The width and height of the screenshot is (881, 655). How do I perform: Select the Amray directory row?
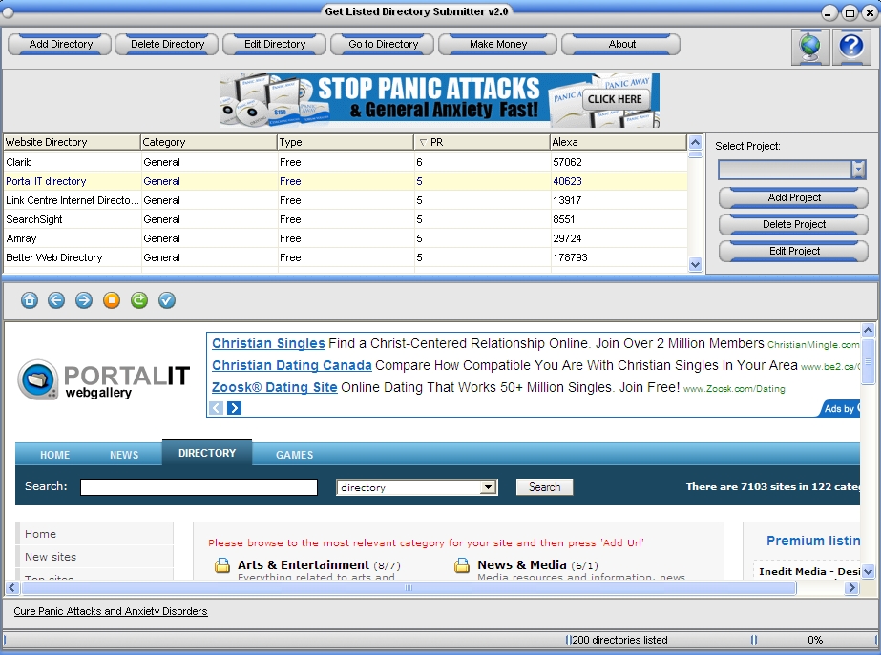pos(346,238)
